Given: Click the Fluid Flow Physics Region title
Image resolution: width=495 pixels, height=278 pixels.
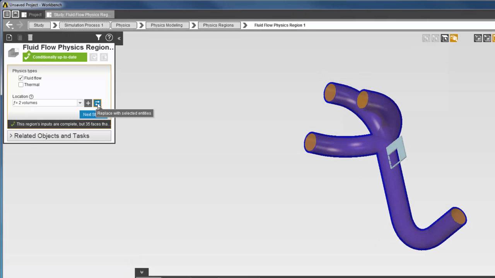Looking at the screenshot, I should (x=68, y=47).
